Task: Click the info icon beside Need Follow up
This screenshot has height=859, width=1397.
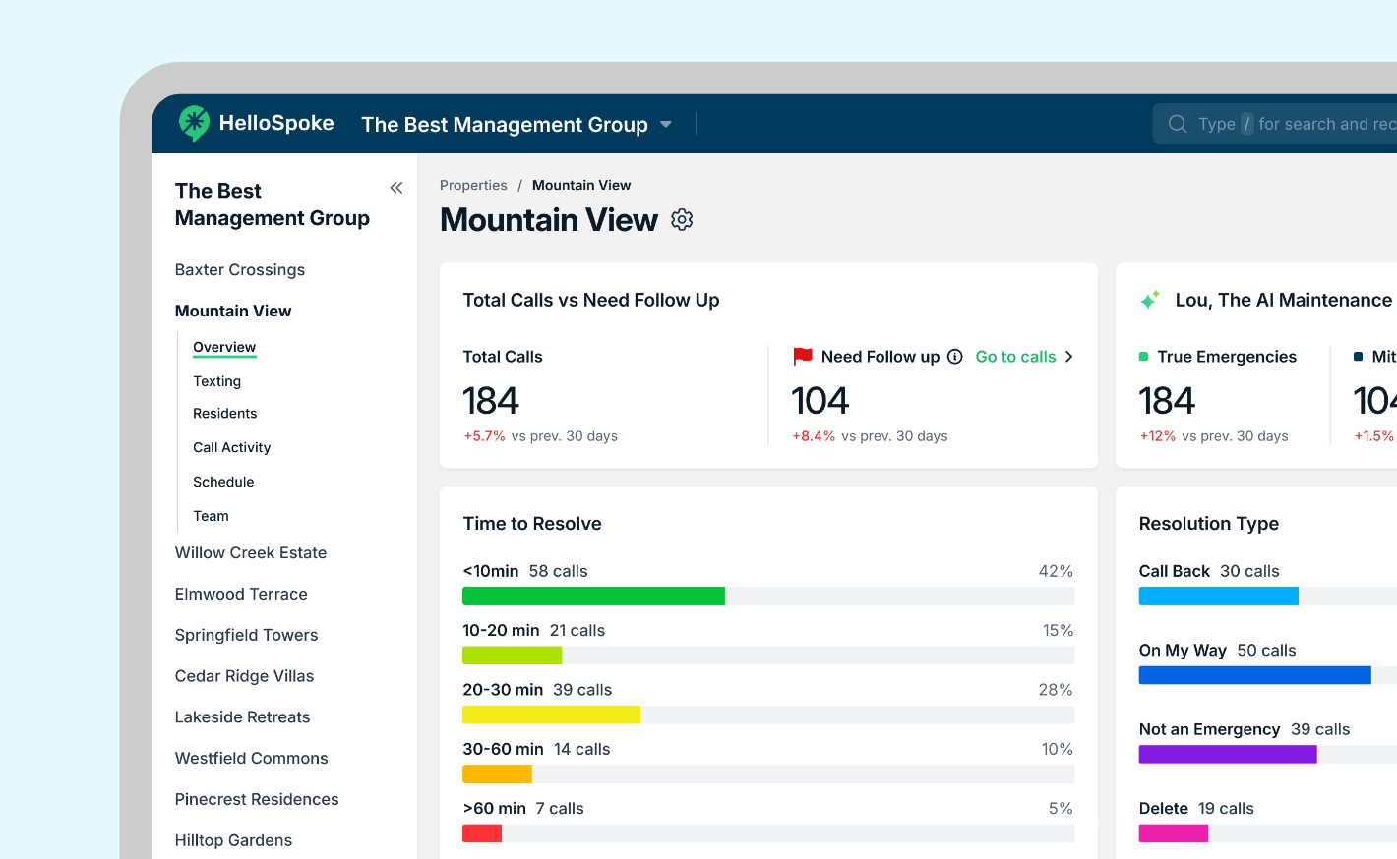Action: click(x=955, y=356)
